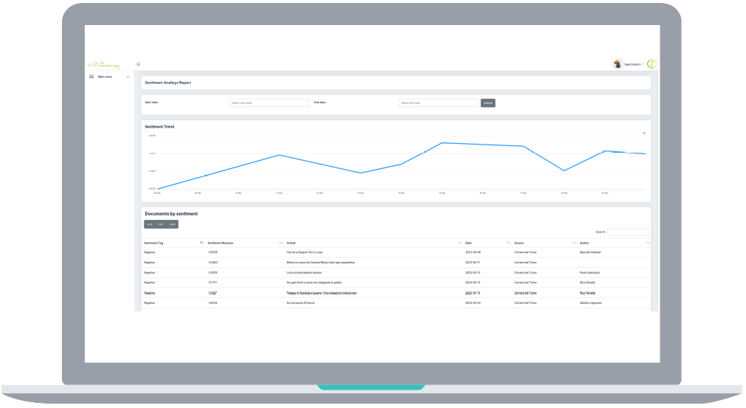This screenshot has width=746, height=408.
Task: Click the green round icon beside the user name
Action: (652, 63)
